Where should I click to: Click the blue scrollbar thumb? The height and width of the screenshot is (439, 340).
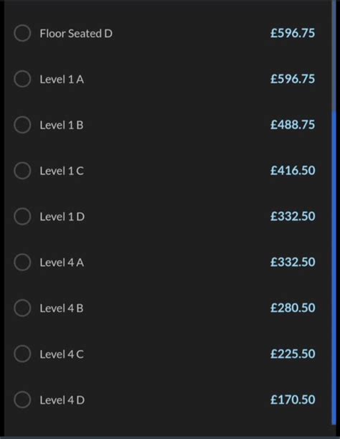pyautogui.click(x=334, y=268)
